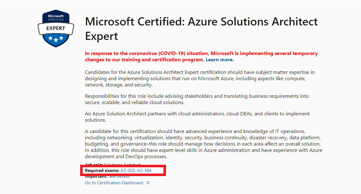Follow the See details link

coord(119,176)
